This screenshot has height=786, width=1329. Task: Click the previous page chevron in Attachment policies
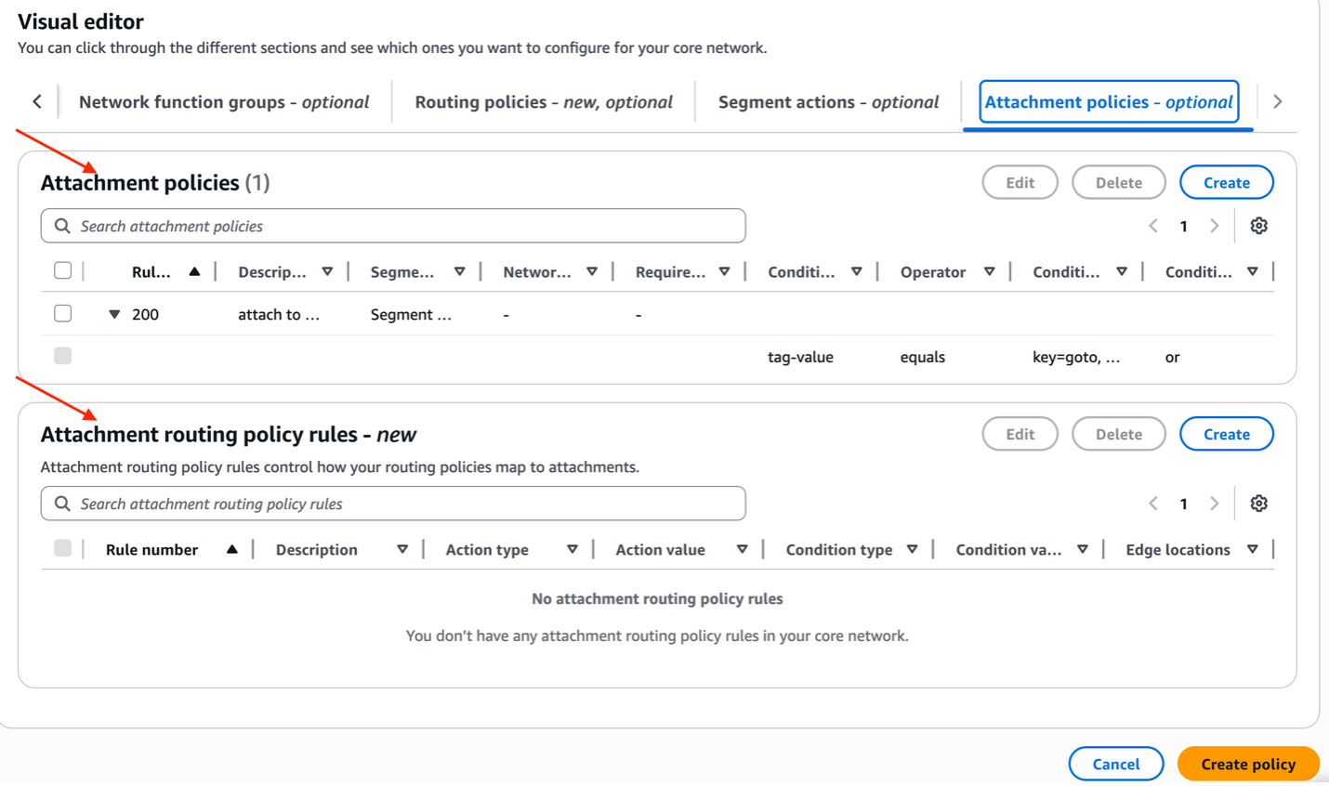pyautogui.click(x=1153, y=225)
